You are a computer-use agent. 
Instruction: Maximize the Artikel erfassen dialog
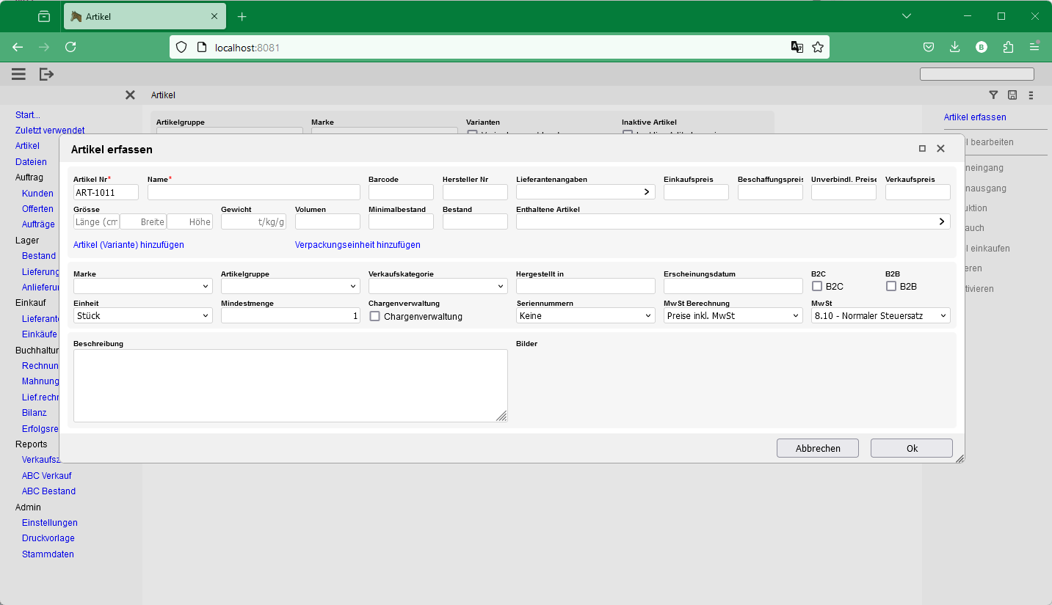coord(922,149)
